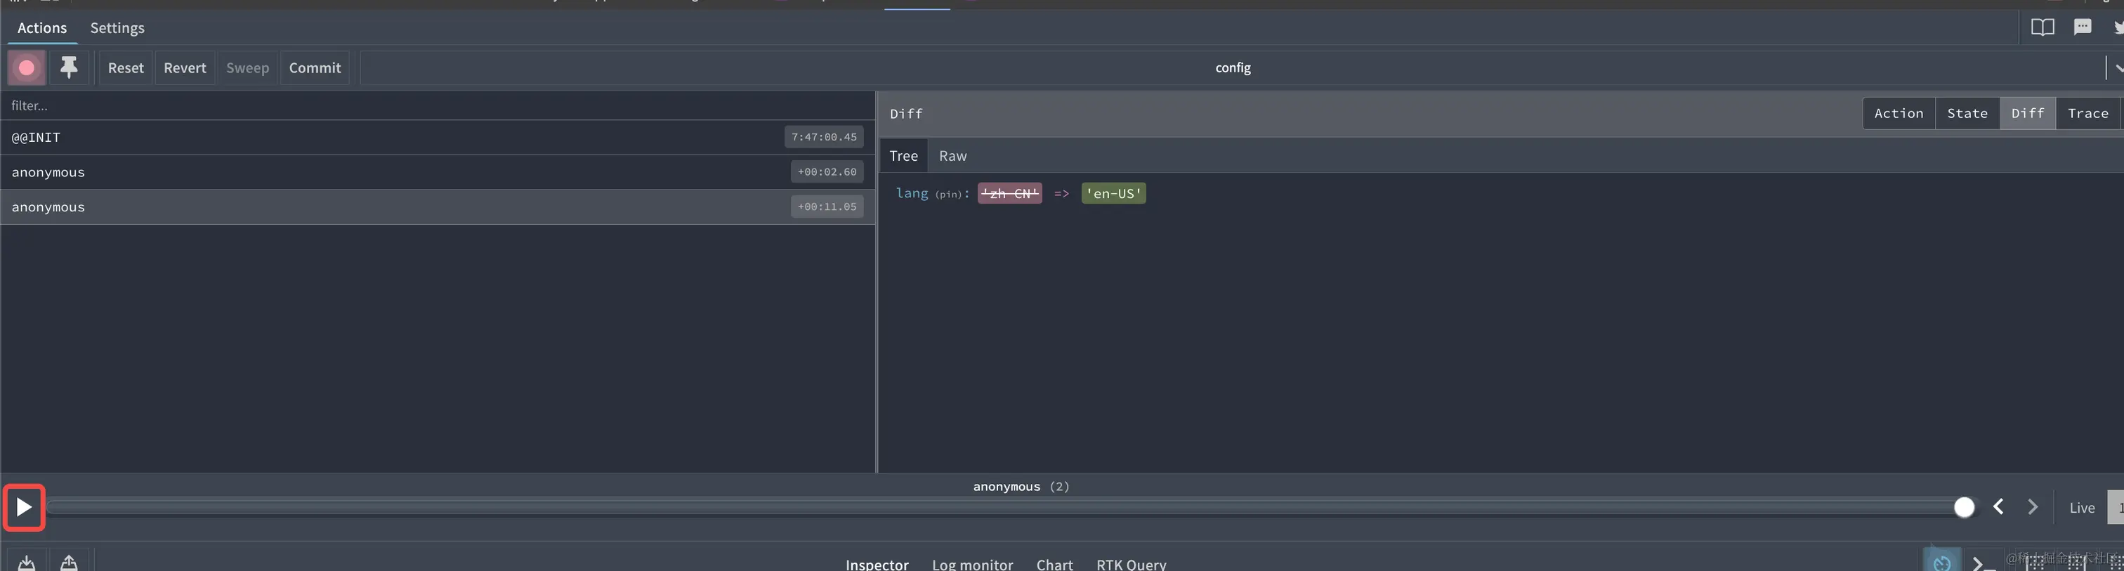The width and height of the screenshot is (2124, 571).
Task: Click the Revert button
Action: click(x=185, y=67)
